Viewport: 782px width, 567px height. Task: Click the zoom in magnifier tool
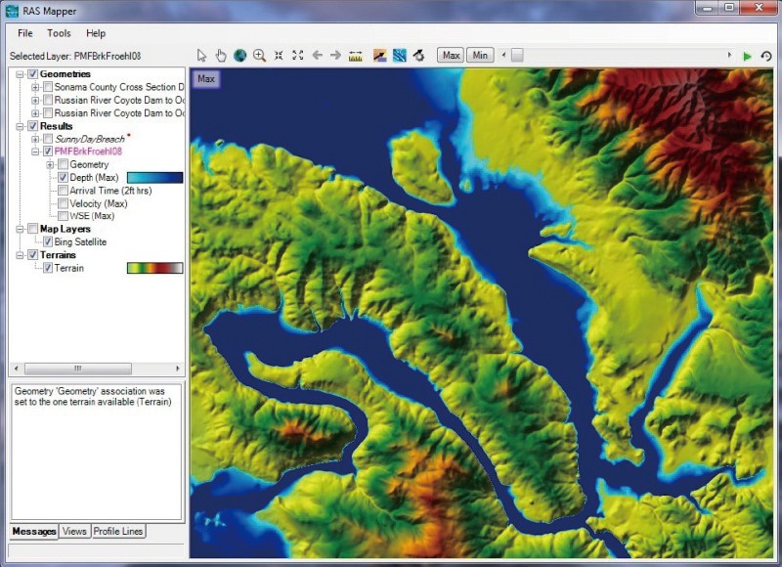(x=259, y=56)
